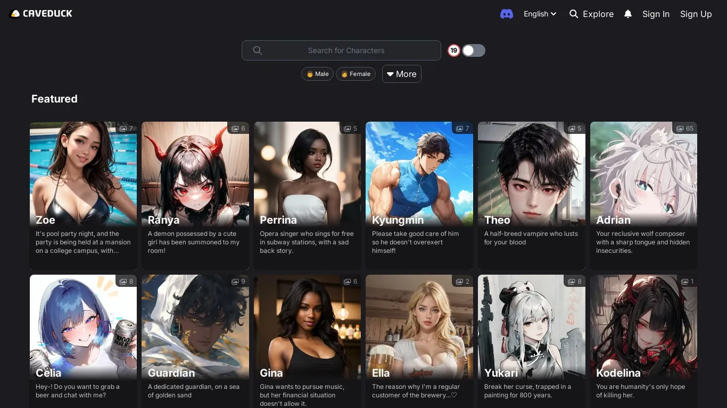The width and height of the screenshot is (727, 408).
Task: Click the notification bell icon
Action: point(628,14)
